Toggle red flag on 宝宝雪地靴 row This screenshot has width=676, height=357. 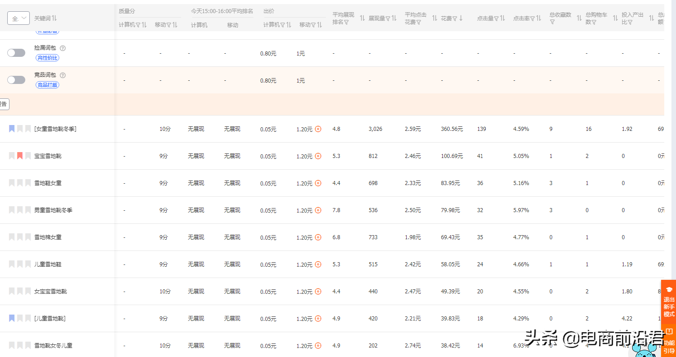tap(20, 156)
